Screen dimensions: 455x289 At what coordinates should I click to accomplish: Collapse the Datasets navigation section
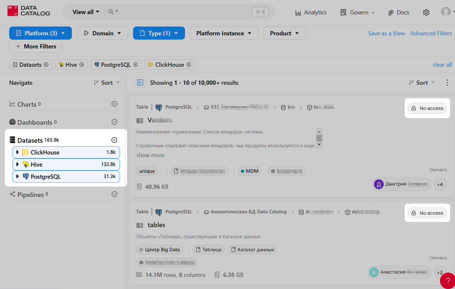click(114, 140)
